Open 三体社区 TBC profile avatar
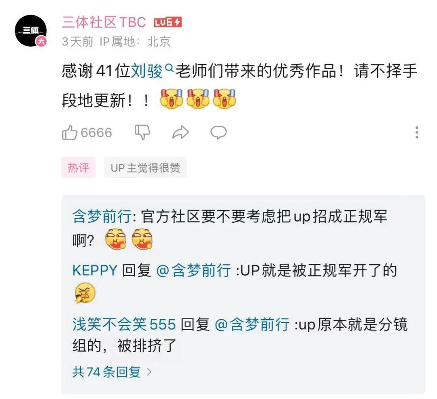Viewport: 437px width, 399px height. click(x=31, y=31)
